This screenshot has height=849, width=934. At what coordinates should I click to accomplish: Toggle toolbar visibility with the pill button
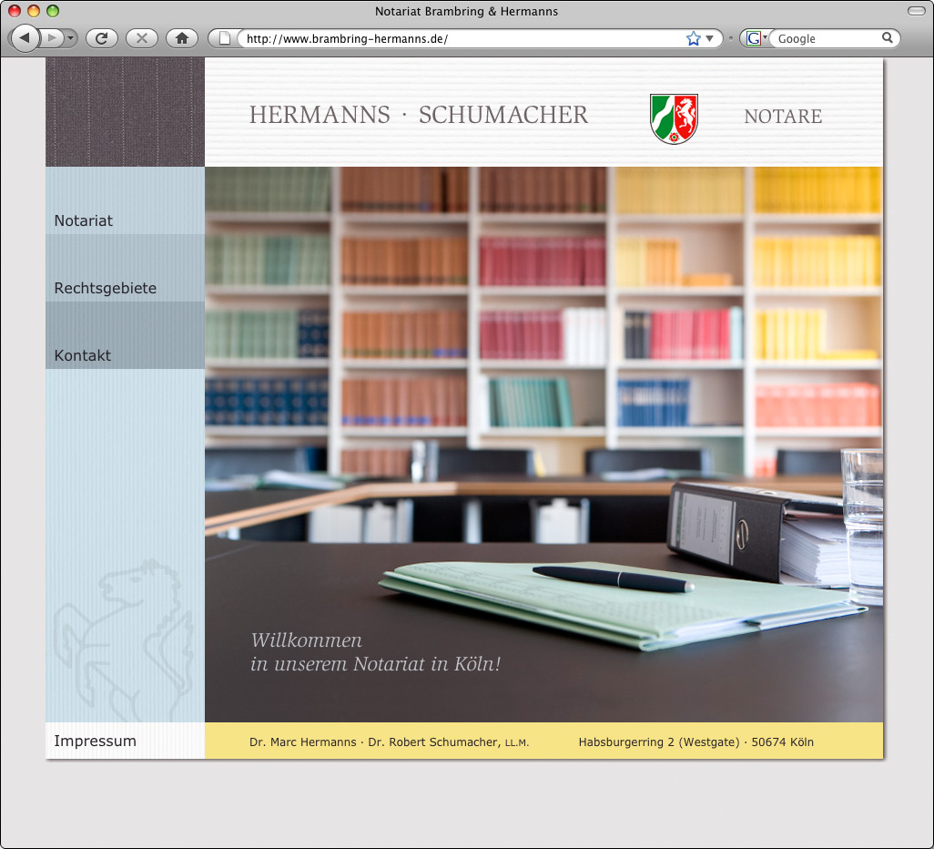tap(915, 11)
